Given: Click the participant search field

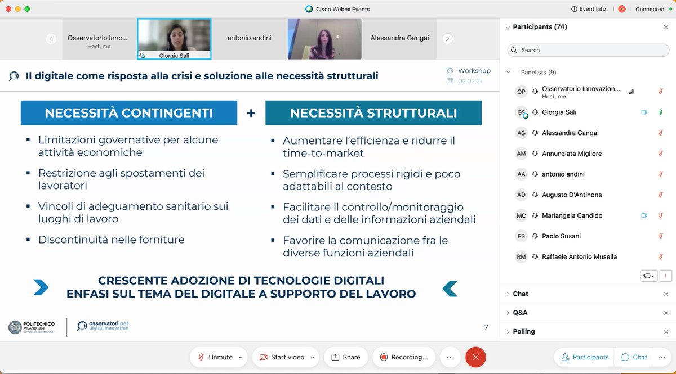Looking at the screenshot, I should [588, 50].
